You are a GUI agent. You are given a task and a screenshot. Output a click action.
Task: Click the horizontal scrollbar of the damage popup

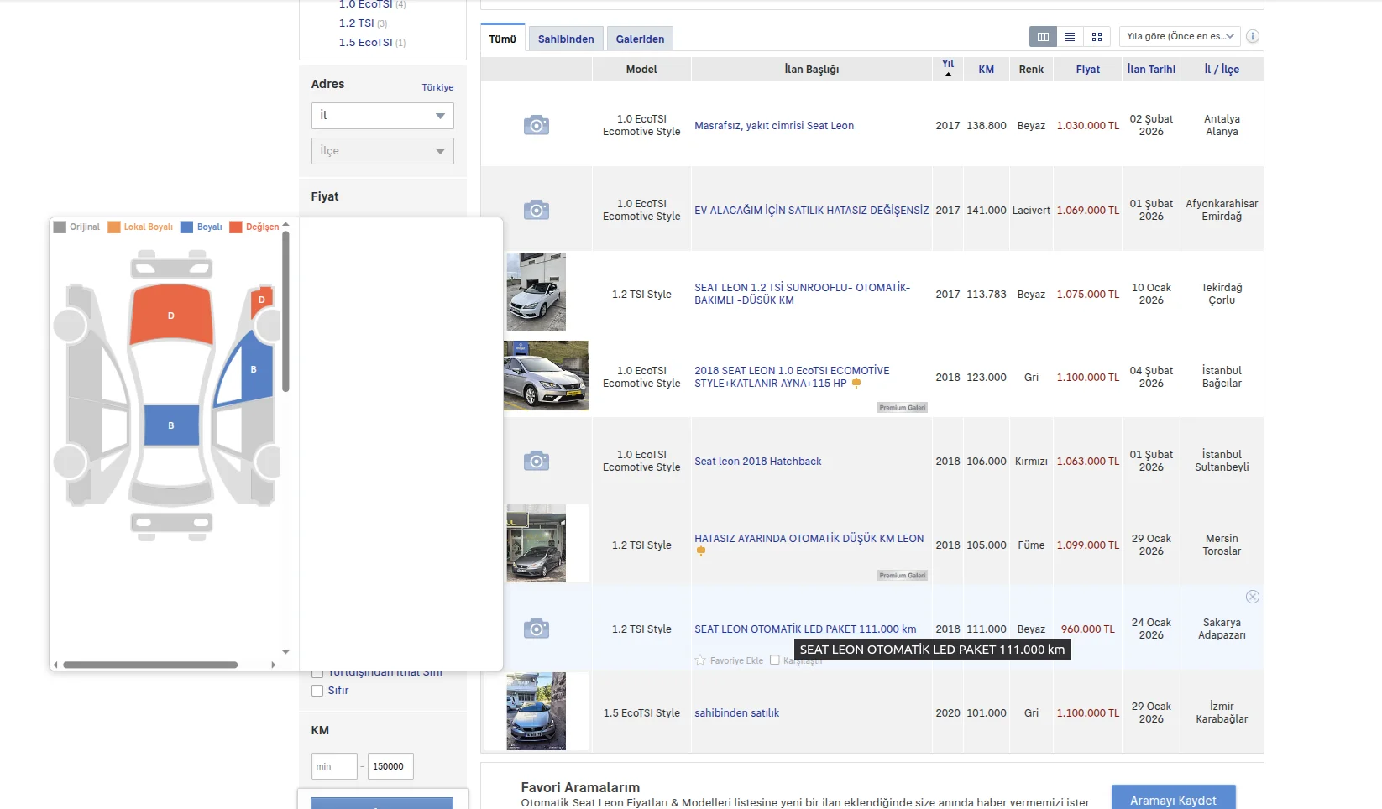(150, 665)
